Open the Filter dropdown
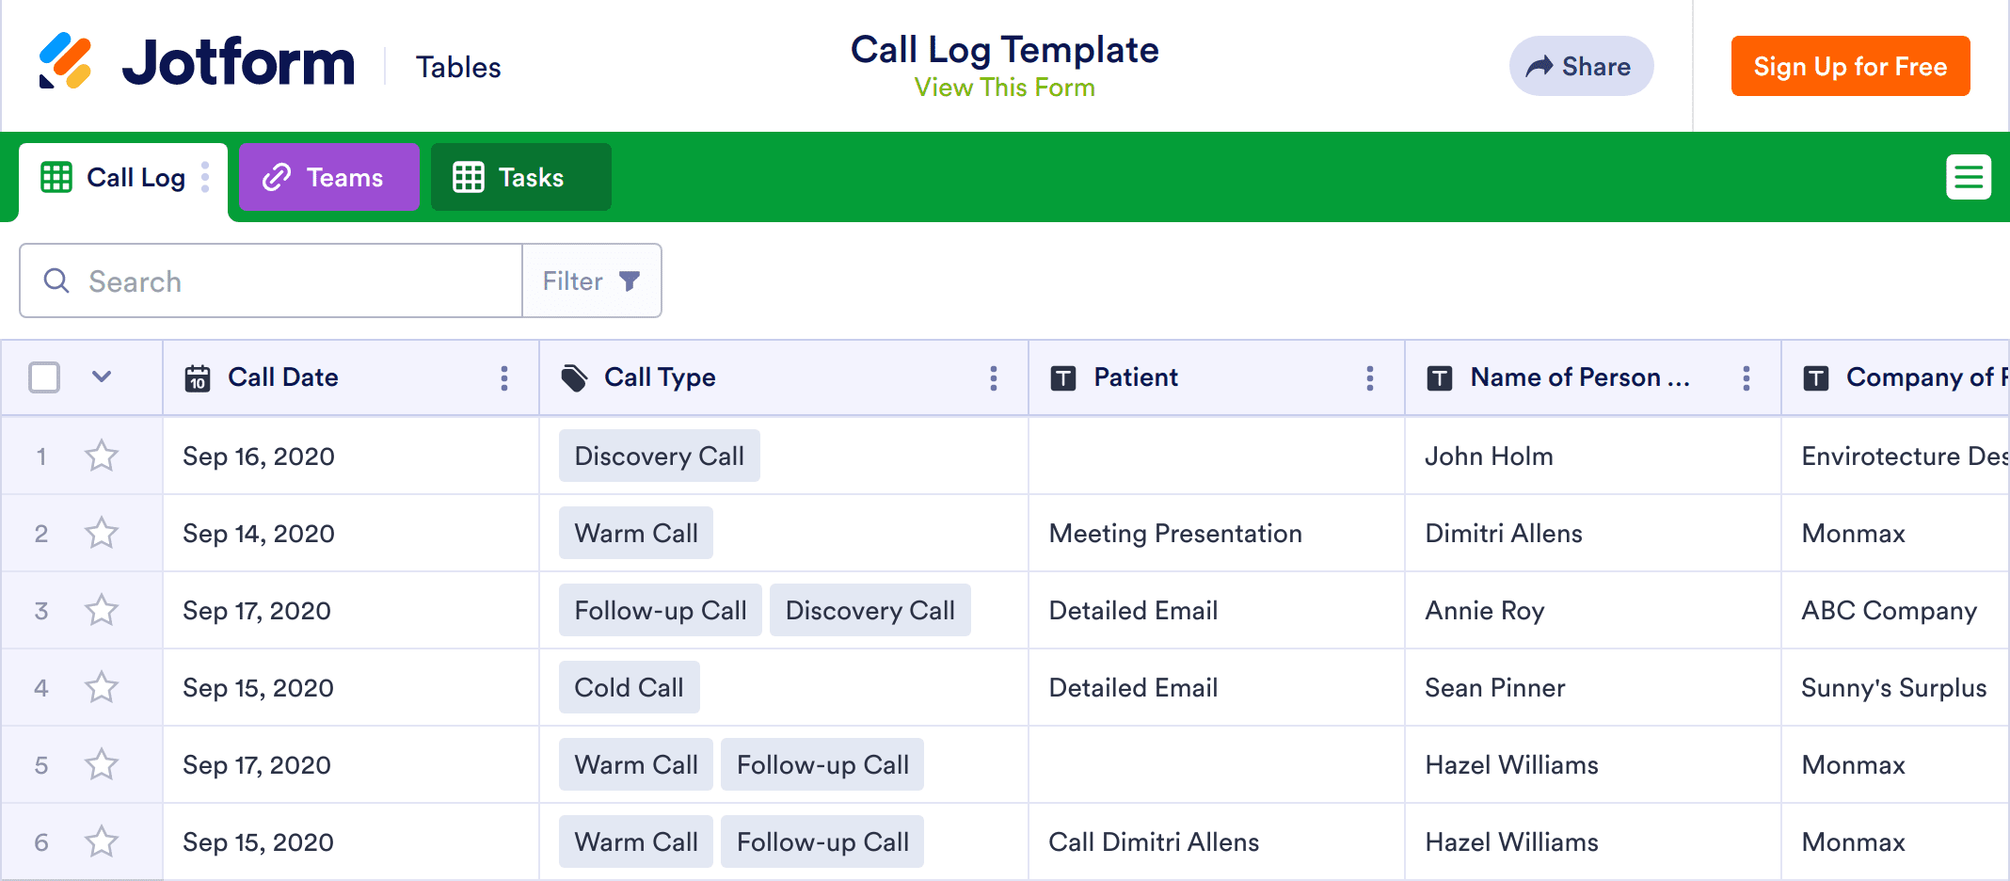Viewport: 2010px width, 881px height. 591,280
